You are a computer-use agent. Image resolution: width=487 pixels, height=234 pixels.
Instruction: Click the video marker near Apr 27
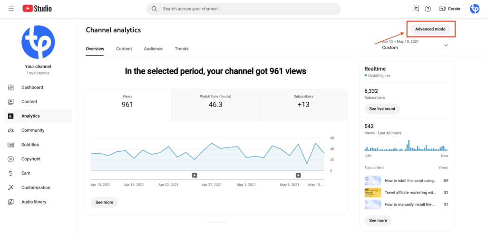(195, 175)
